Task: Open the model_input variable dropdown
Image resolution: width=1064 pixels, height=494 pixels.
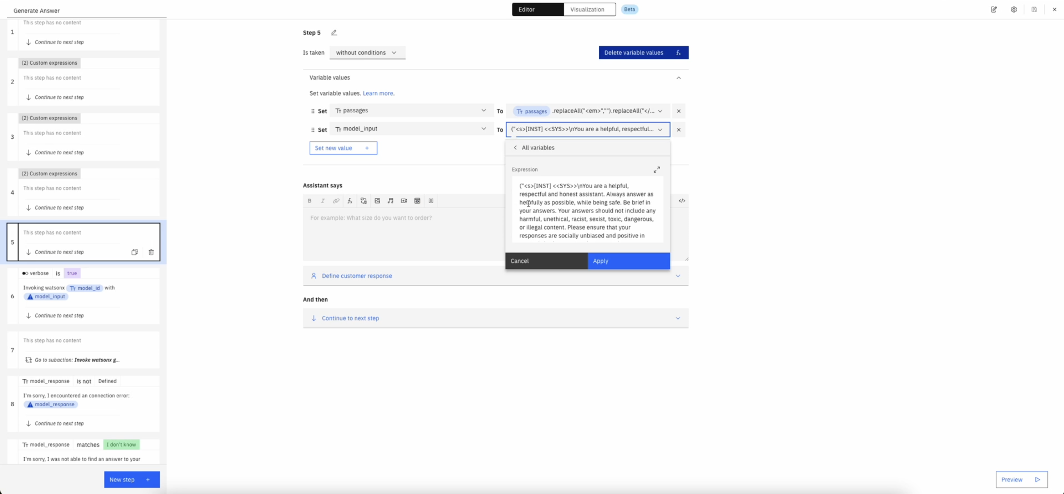Action: click(x=483, y=129)
